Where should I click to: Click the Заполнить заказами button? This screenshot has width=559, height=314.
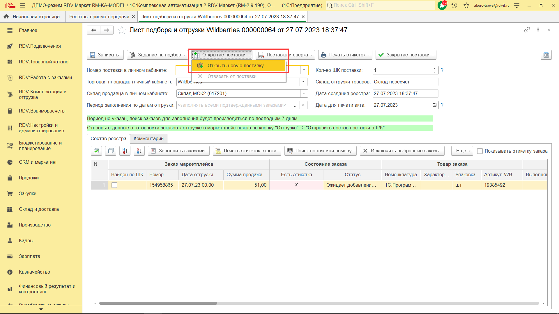(178, 151)
